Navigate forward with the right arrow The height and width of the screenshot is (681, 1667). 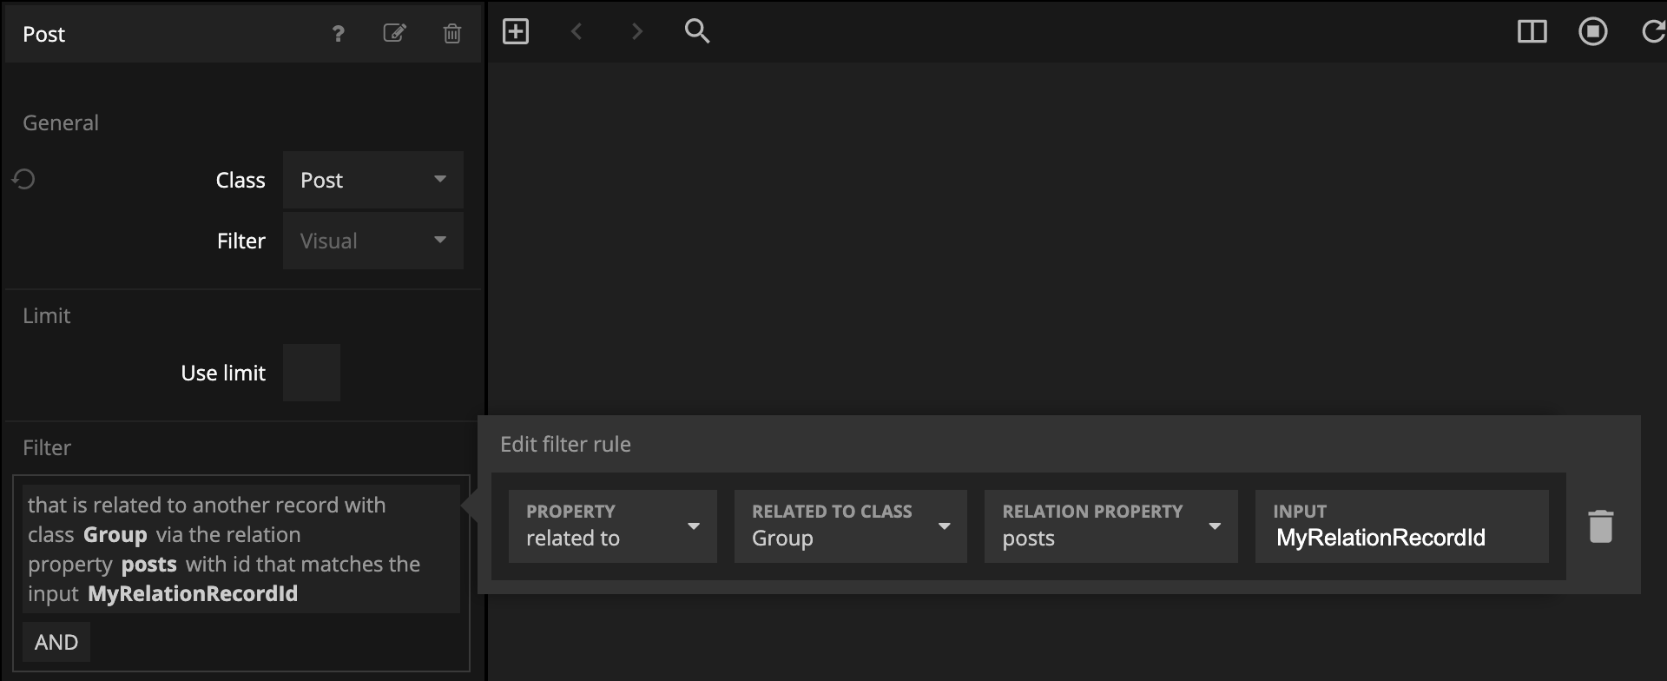tap(636, 32)
